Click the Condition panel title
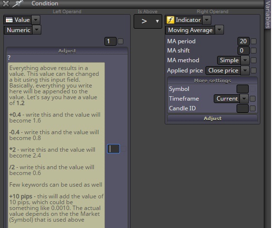The image size is (273, 228). [45, 3]
